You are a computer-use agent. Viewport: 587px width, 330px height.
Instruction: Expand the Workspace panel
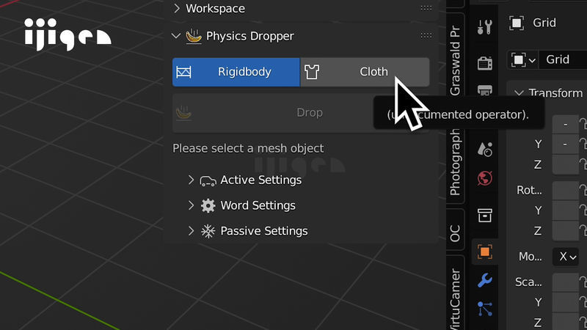[177, 8]
